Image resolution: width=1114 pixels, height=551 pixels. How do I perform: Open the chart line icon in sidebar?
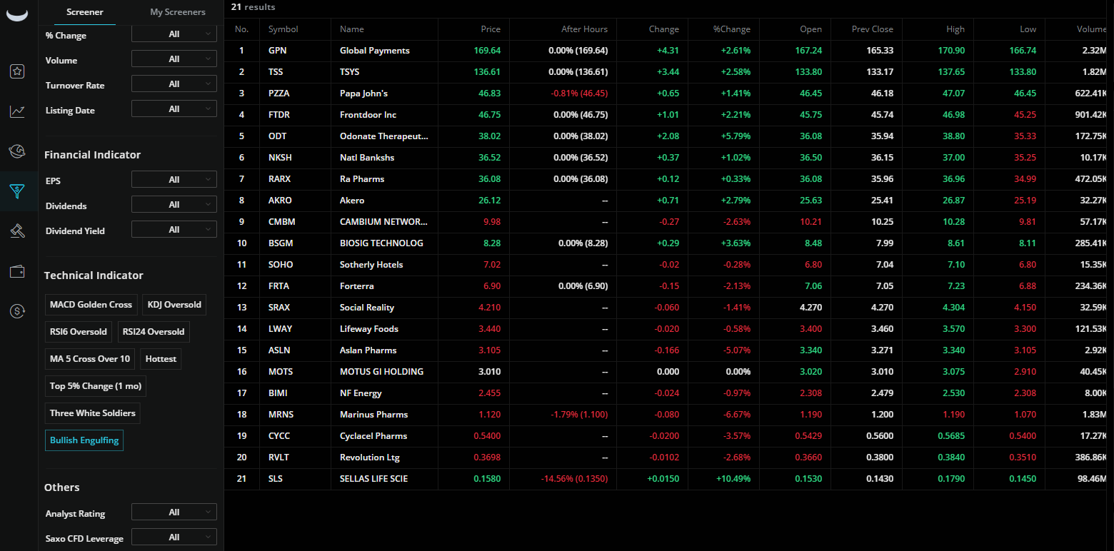(x=18, y=111)
